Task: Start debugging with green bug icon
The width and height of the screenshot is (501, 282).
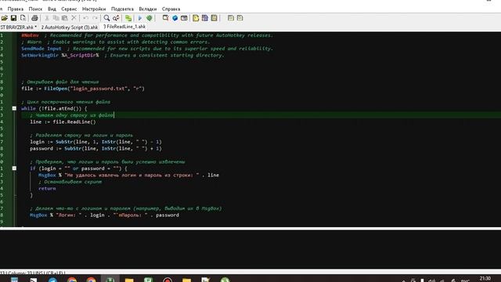Action: pos(149,18)
